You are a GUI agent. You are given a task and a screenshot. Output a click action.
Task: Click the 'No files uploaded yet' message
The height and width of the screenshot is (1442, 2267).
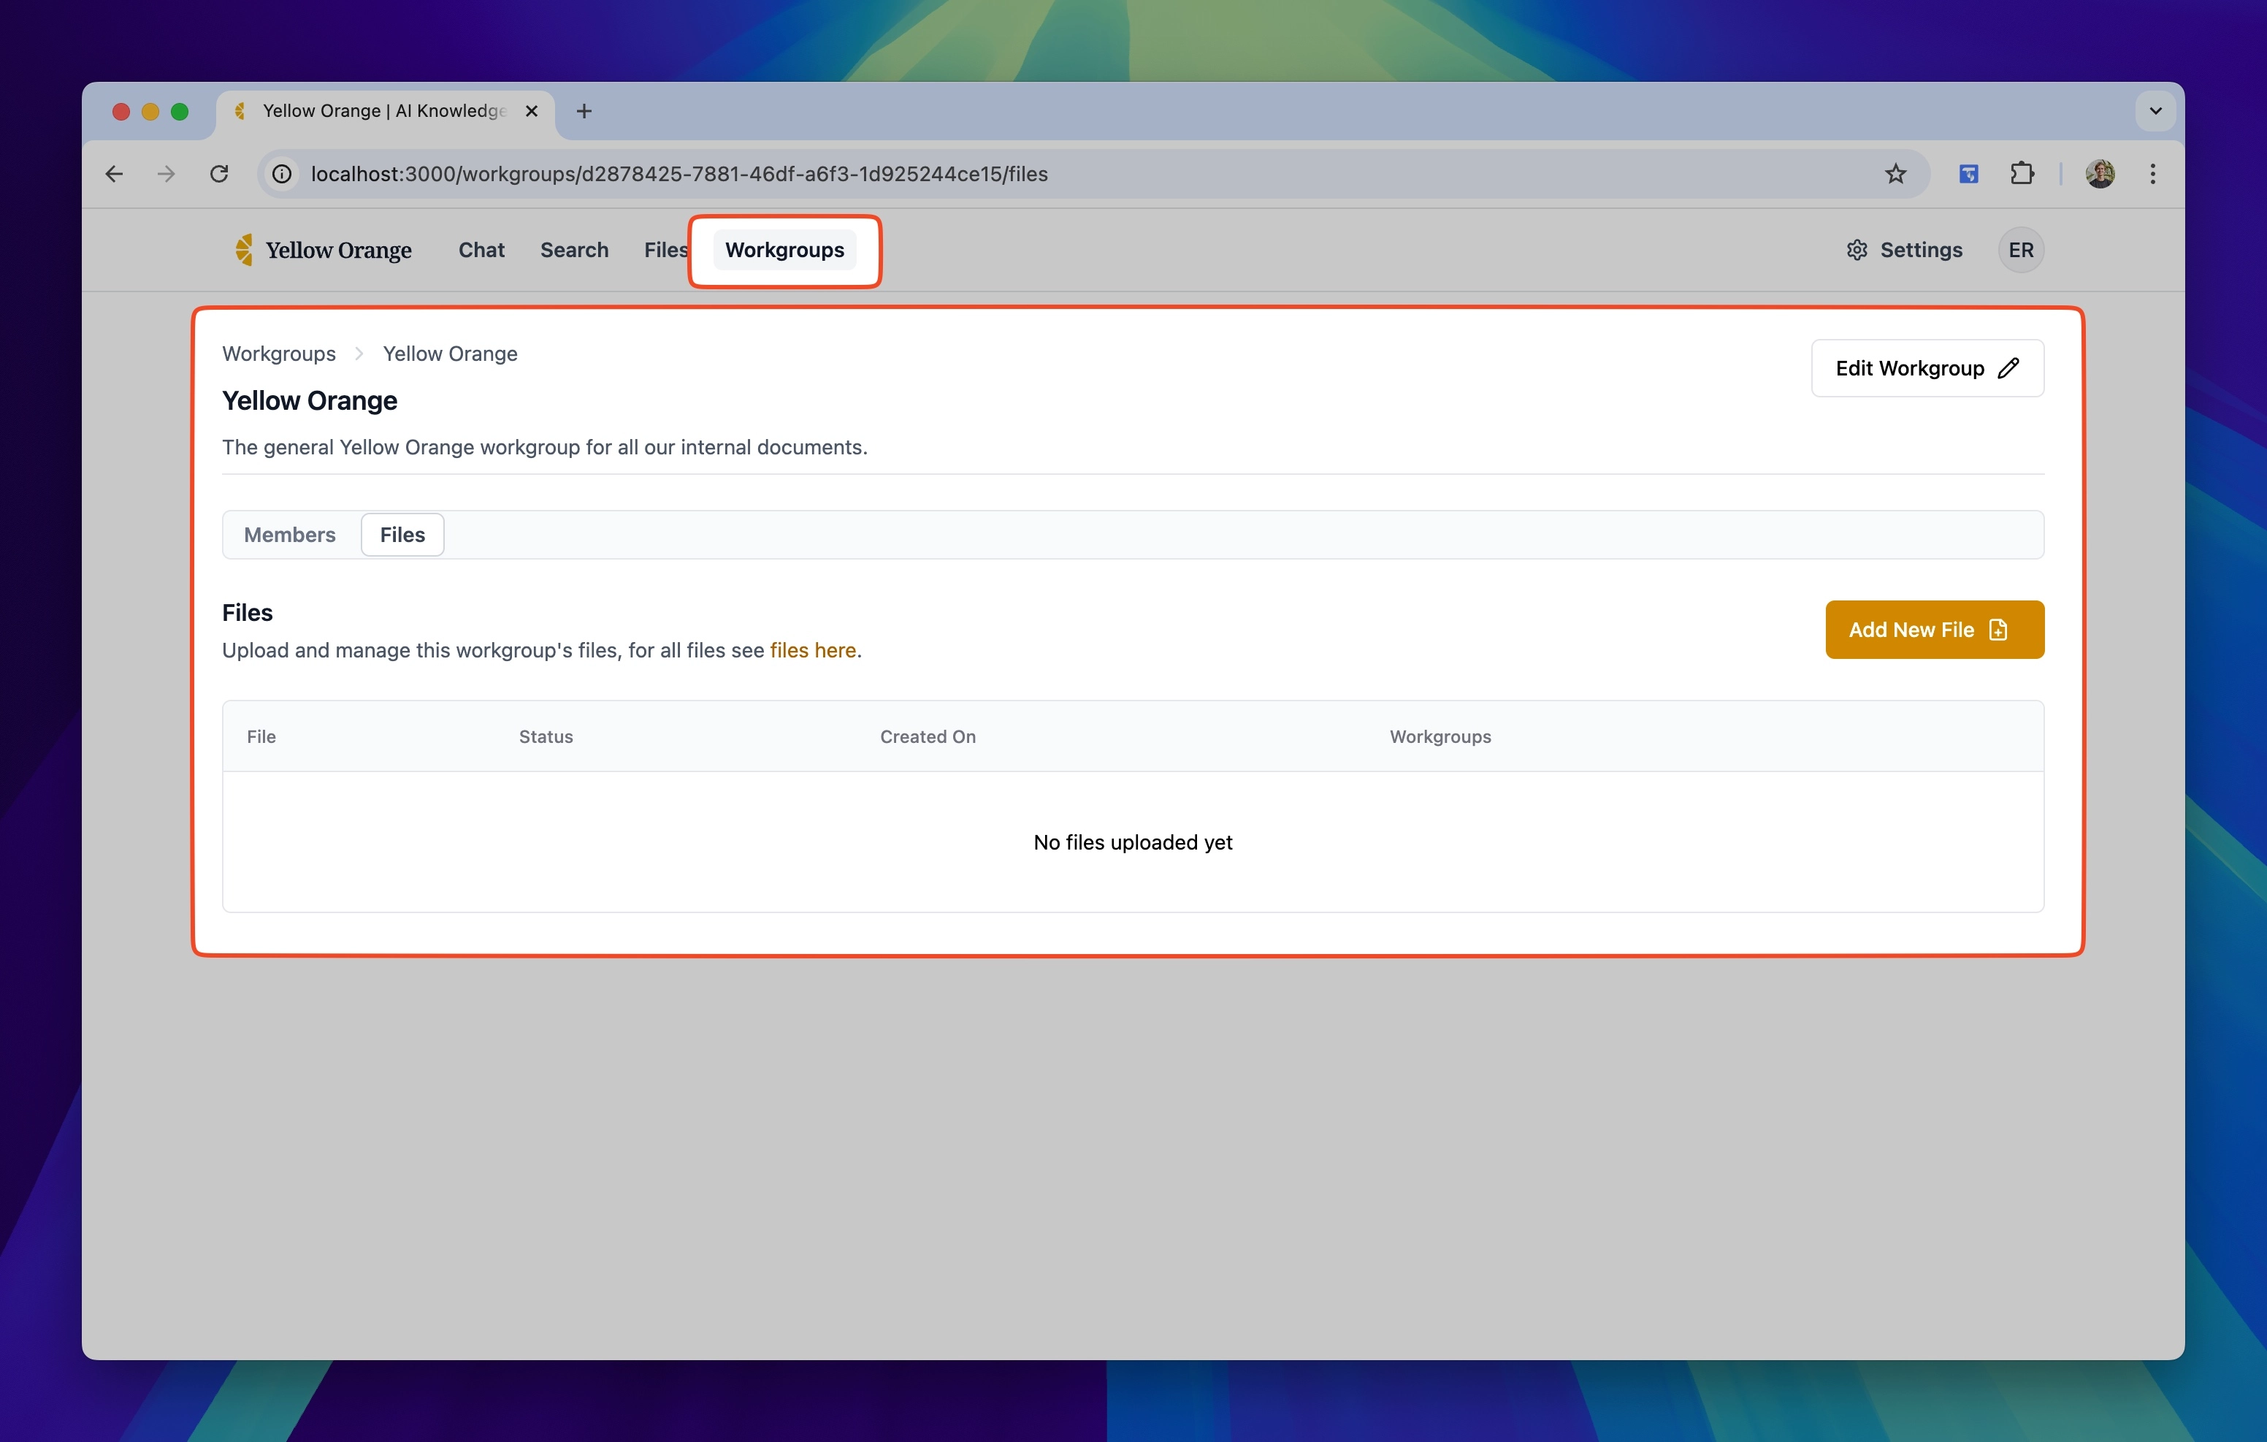tap(1133, 842)
